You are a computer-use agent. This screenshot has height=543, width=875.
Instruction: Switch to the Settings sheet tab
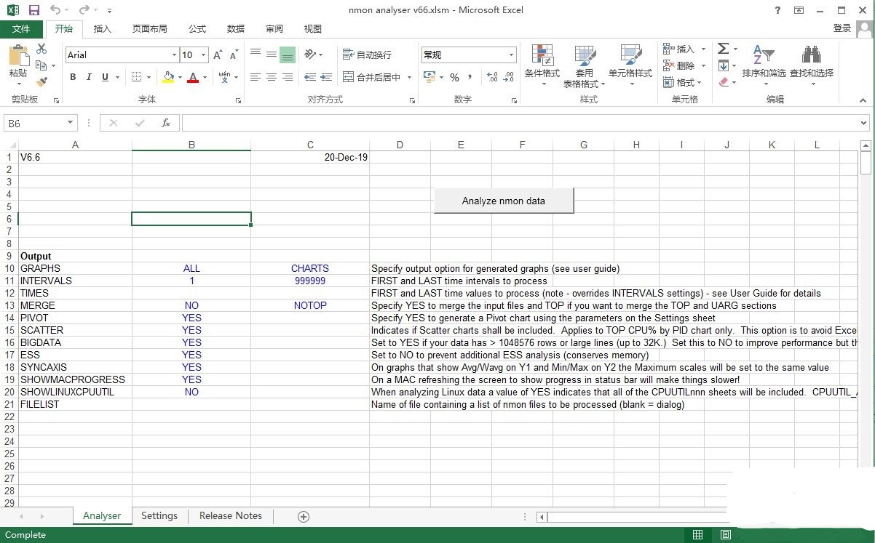point(159,516)
